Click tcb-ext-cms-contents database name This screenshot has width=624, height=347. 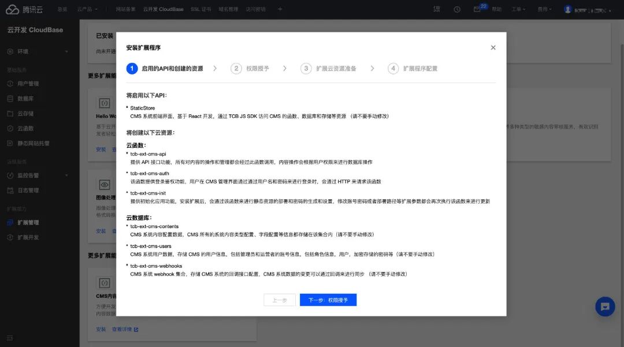(154, 226)
